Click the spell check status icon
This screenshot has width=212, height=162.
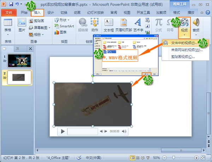[x=79, y=158]
